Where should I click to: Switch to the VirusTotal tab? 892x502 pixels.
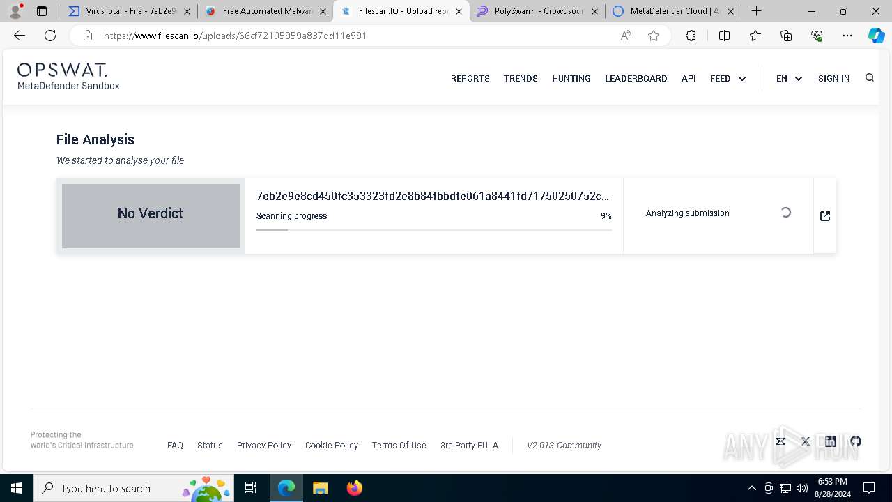click(x=129, y=11)
